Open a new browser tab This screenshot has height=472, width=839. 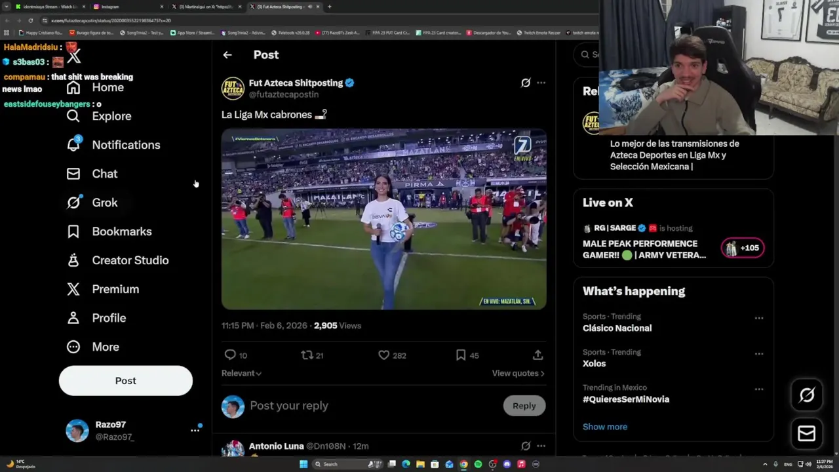pyautogui.click(x=329, y=7)
